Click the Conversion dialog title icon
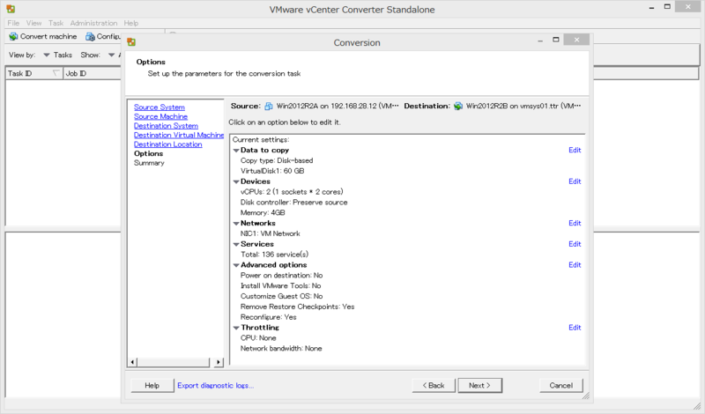 click(131, 42)
